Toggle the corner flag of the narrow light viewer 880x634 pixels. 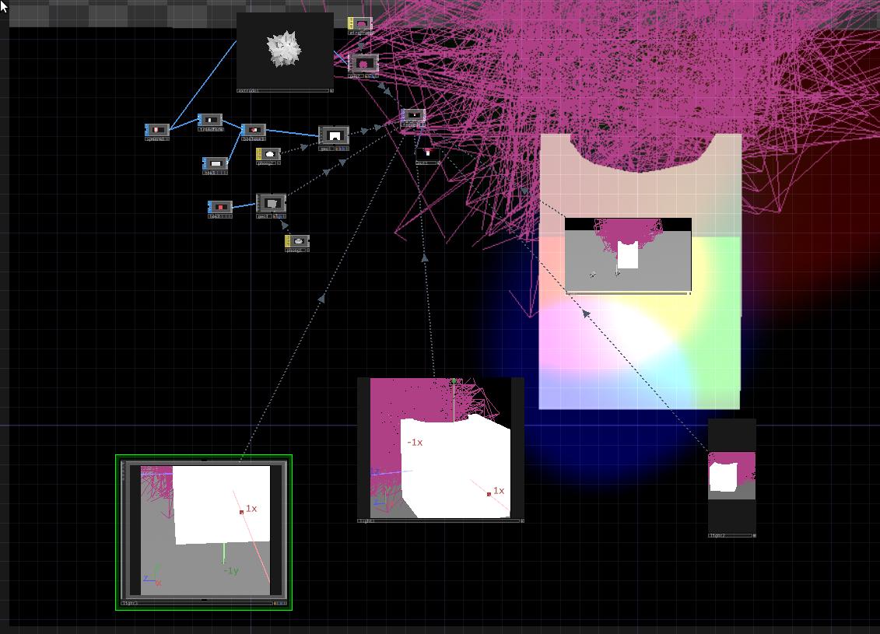click(x=754, y=535)
